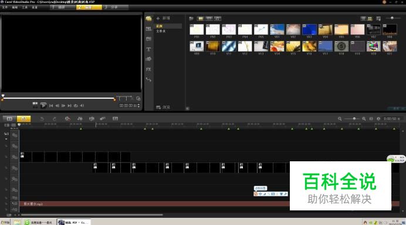Open the Record/Capture option icon
406x225 pixels.
(x=67, y=119)
